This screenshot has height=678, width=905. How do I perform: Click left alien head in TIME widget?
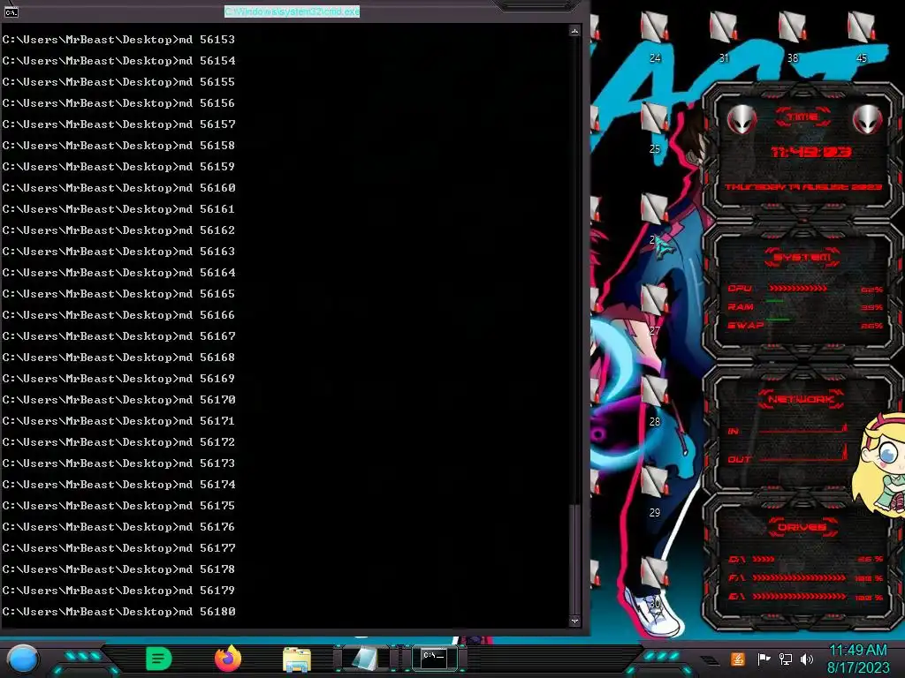pyautogui.click(x=741, y=119)
